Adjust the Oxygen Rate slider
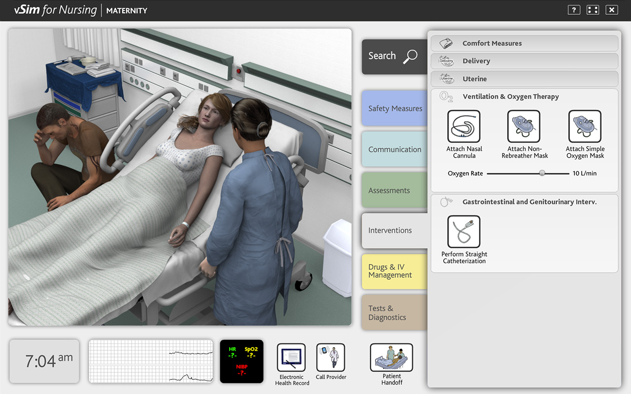 pyautogui.click(x=541, y=173)
